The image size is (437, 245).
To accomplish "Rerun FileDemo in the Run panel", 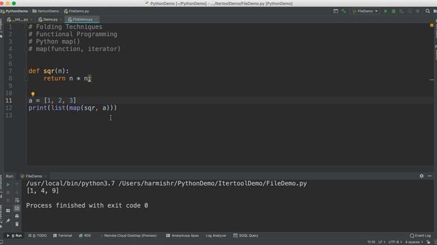I will [x=8, y=184].
